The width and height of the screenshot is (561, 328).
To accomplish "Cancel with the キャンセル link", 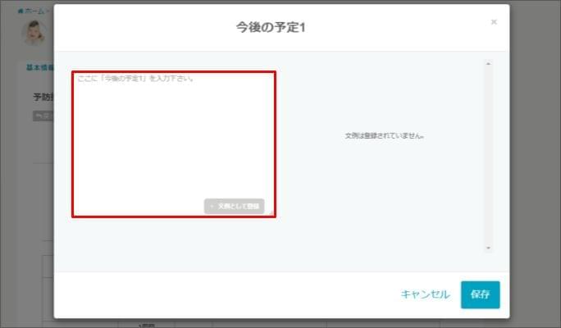I will click(x=425, y=294).
